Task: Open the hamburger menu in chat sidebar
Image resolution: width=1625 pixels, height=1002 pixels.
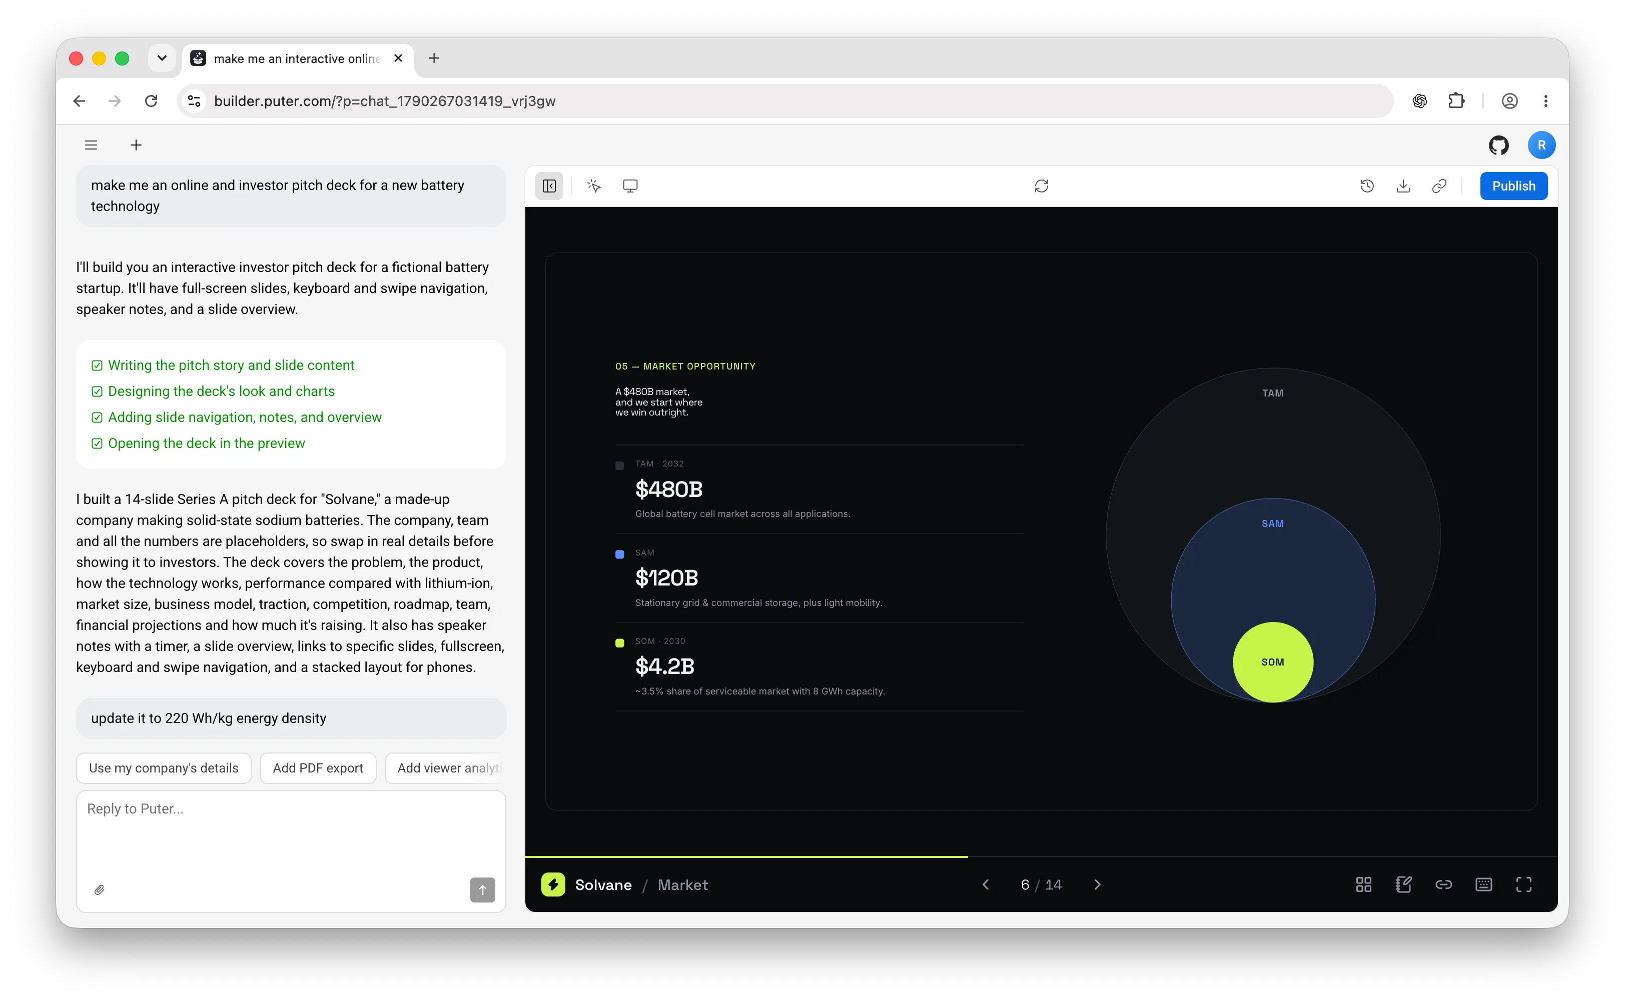Action: (91, 145)
